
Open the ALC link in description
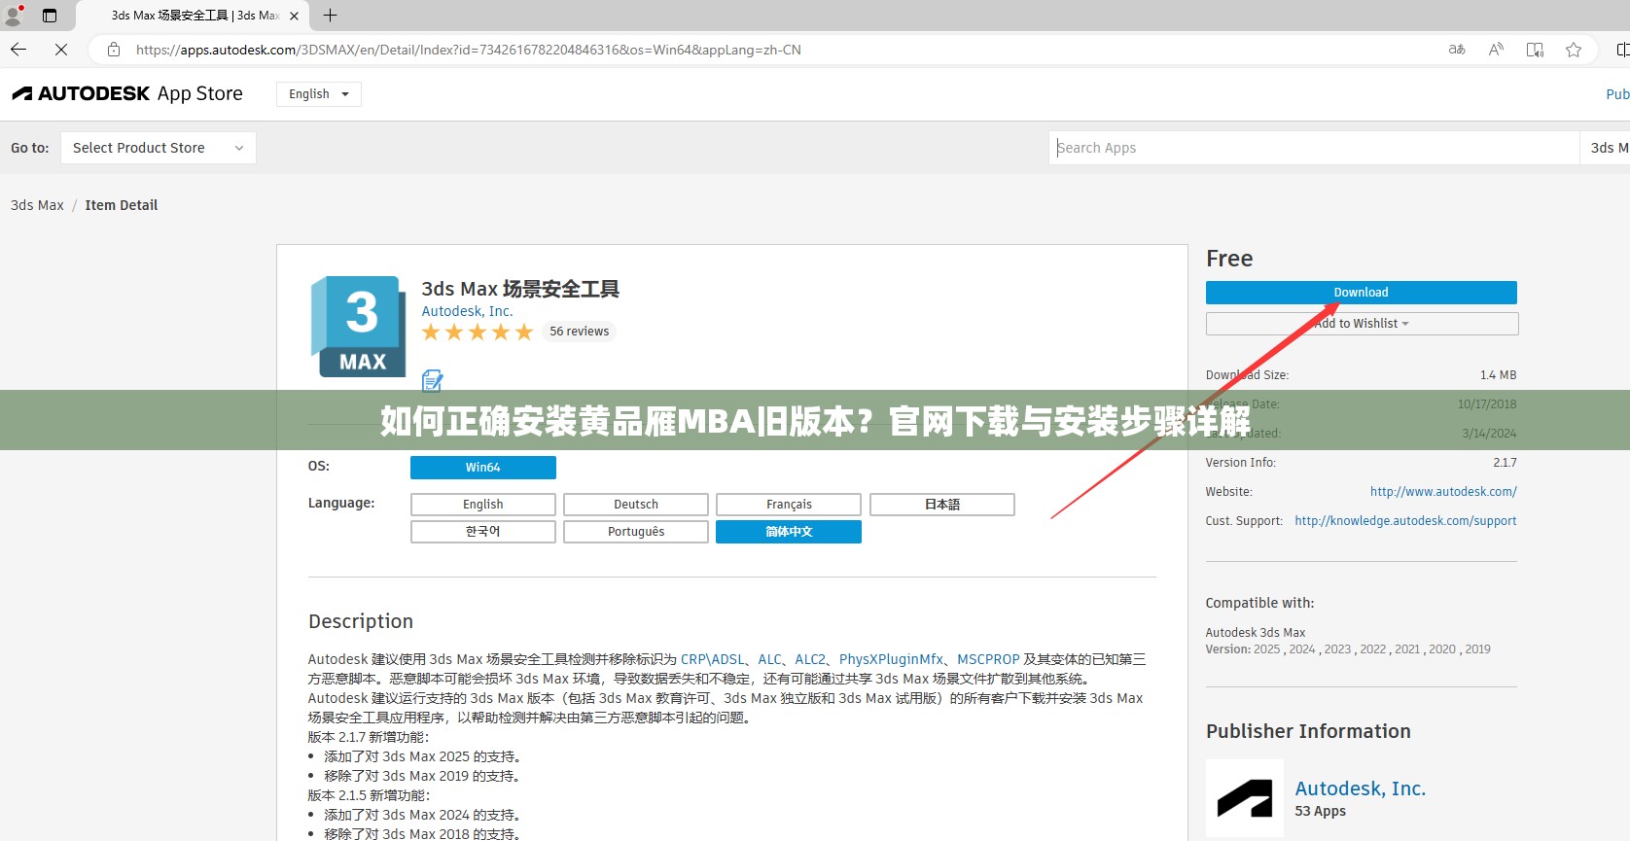coord(769,659)
